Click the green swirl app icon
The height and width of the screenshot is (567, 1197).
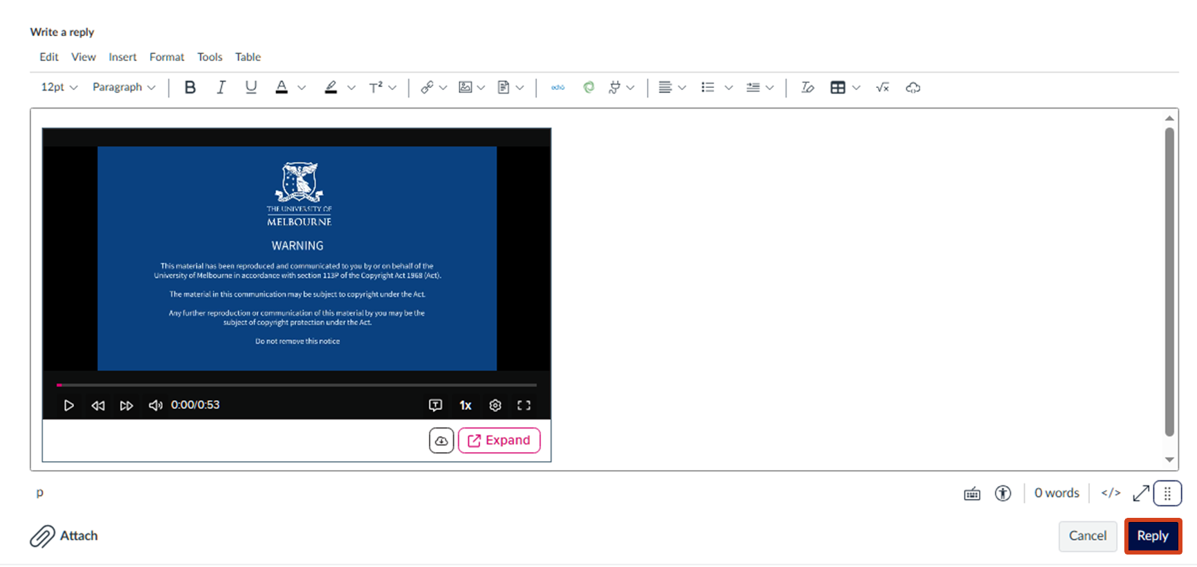point(589,87)
